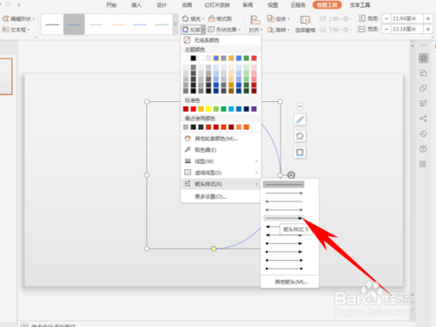Click the 填充 fill bucket icon

coord(185,19)
